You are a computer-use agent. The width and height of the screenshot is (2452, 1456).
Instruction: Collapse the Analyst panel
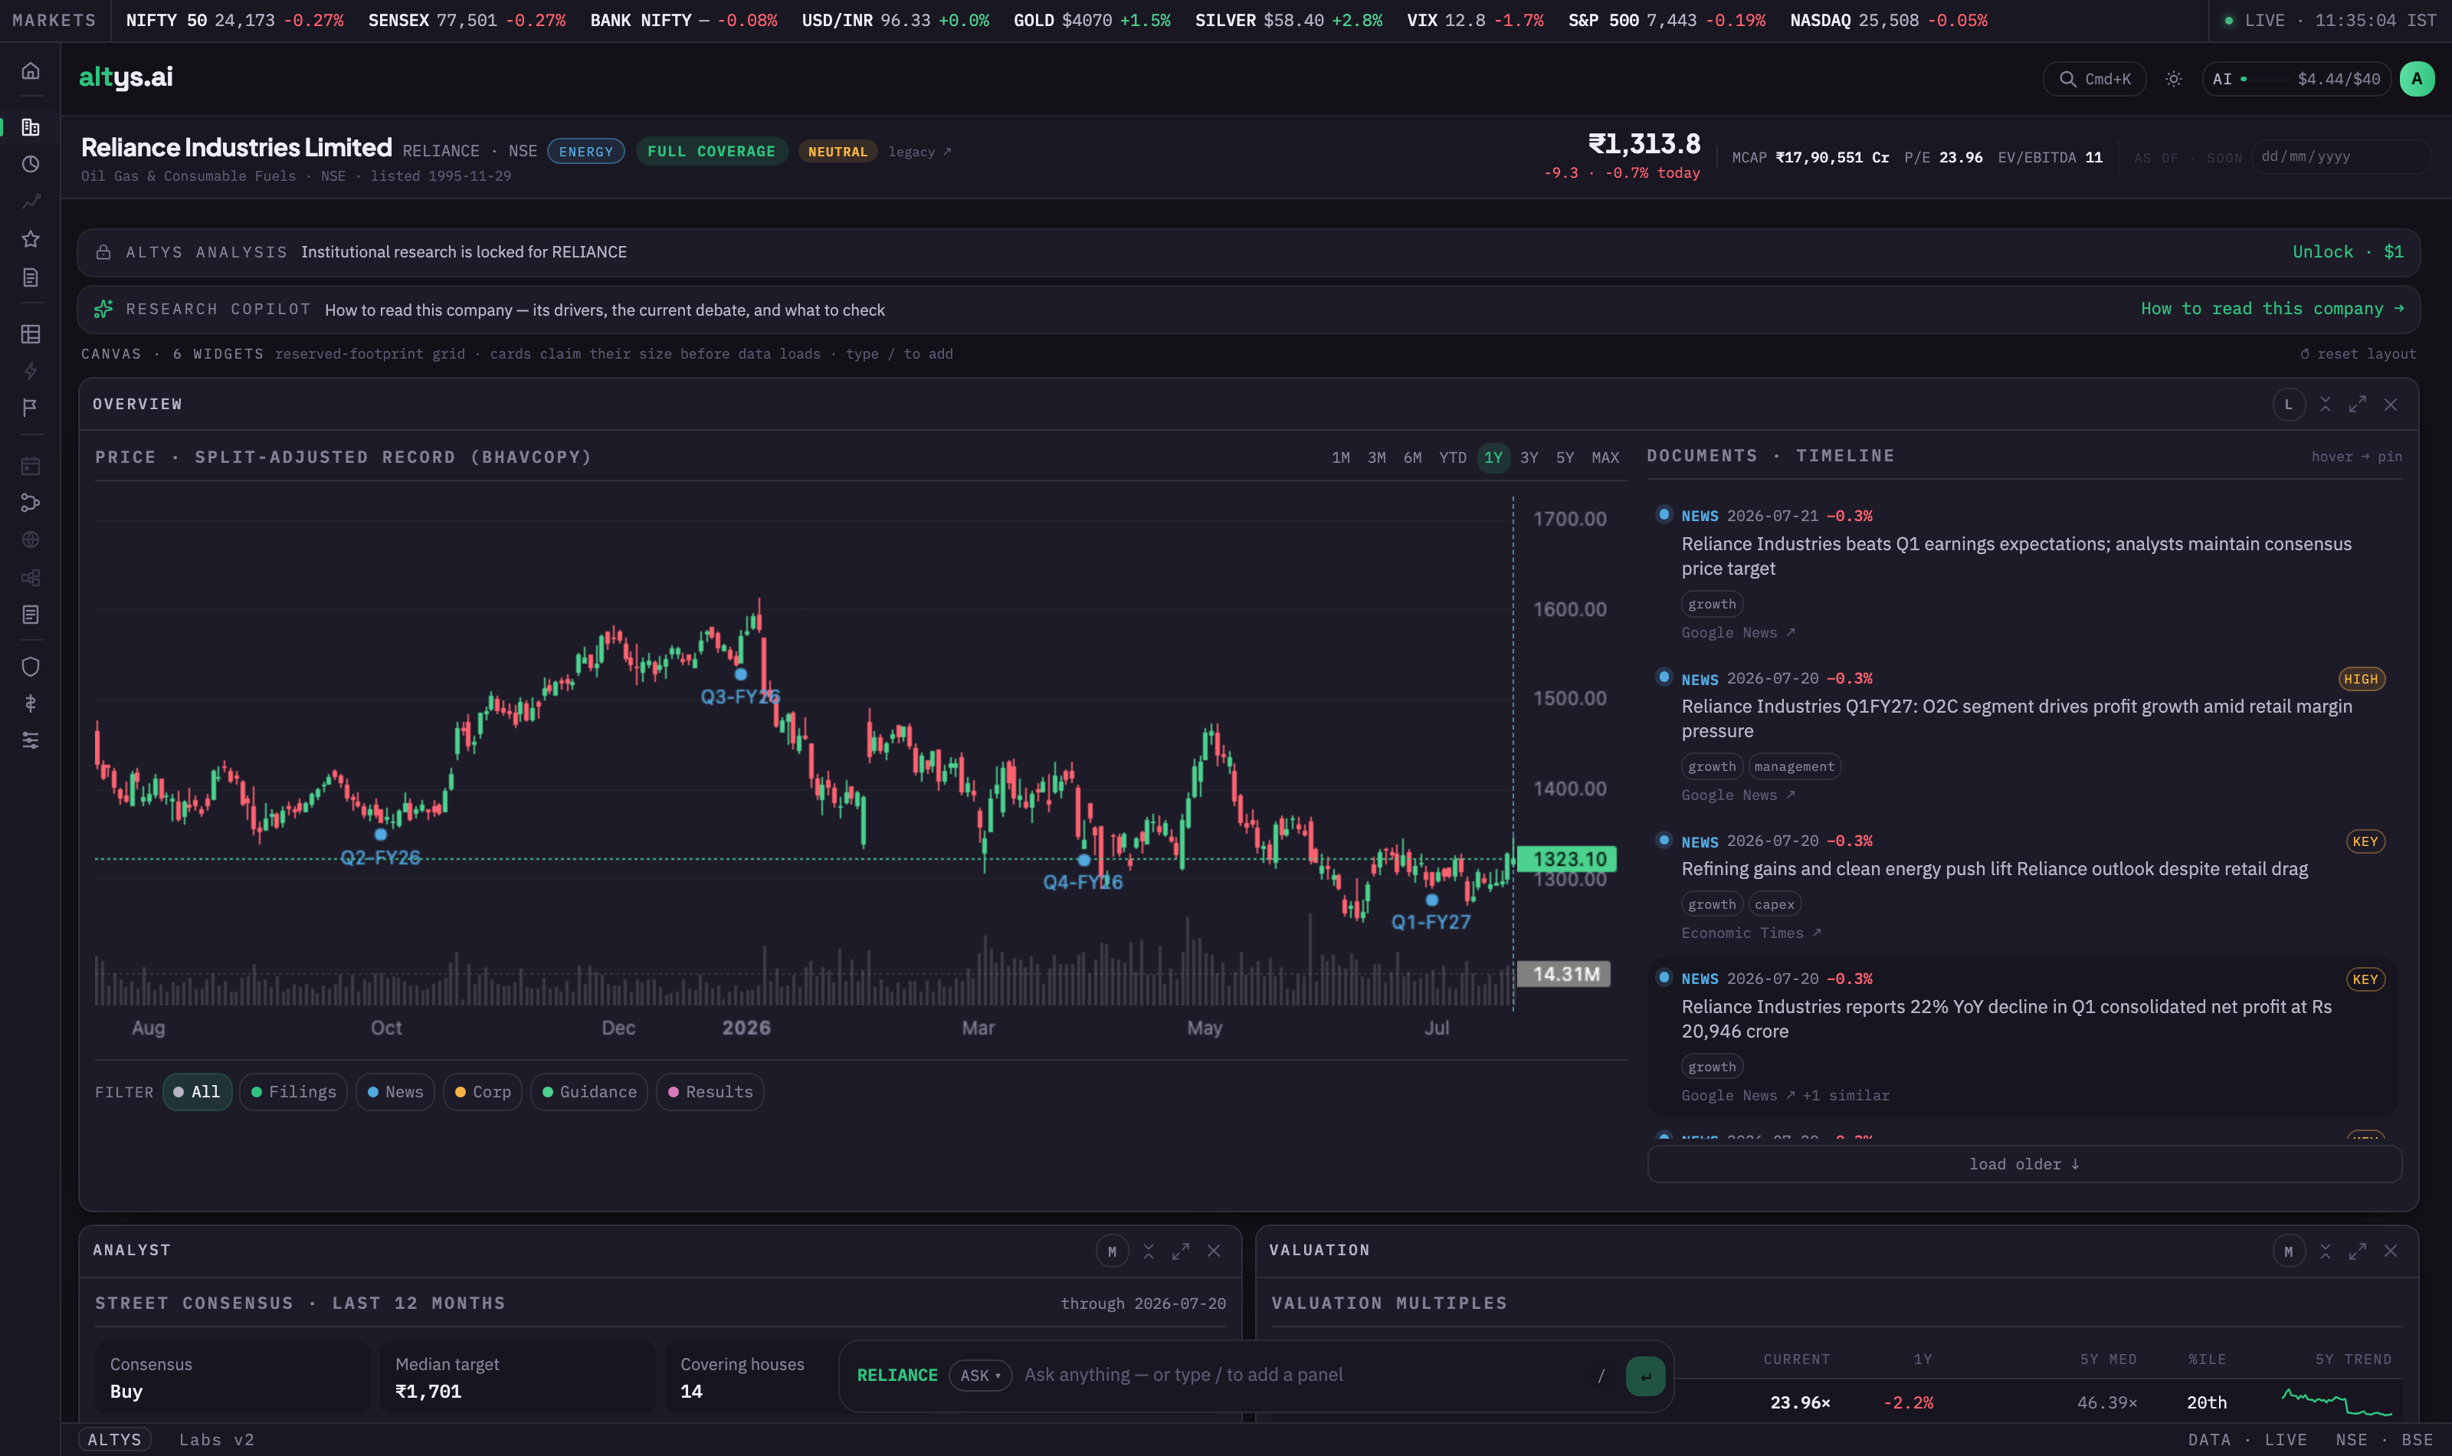click(x=1148, y=1251)
